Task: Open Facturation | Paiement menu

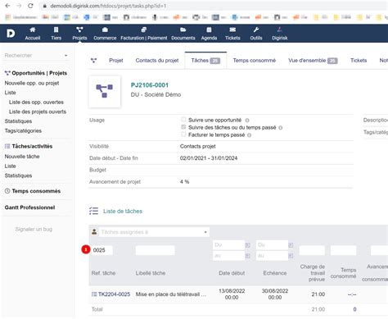Action: pos(144,34)
